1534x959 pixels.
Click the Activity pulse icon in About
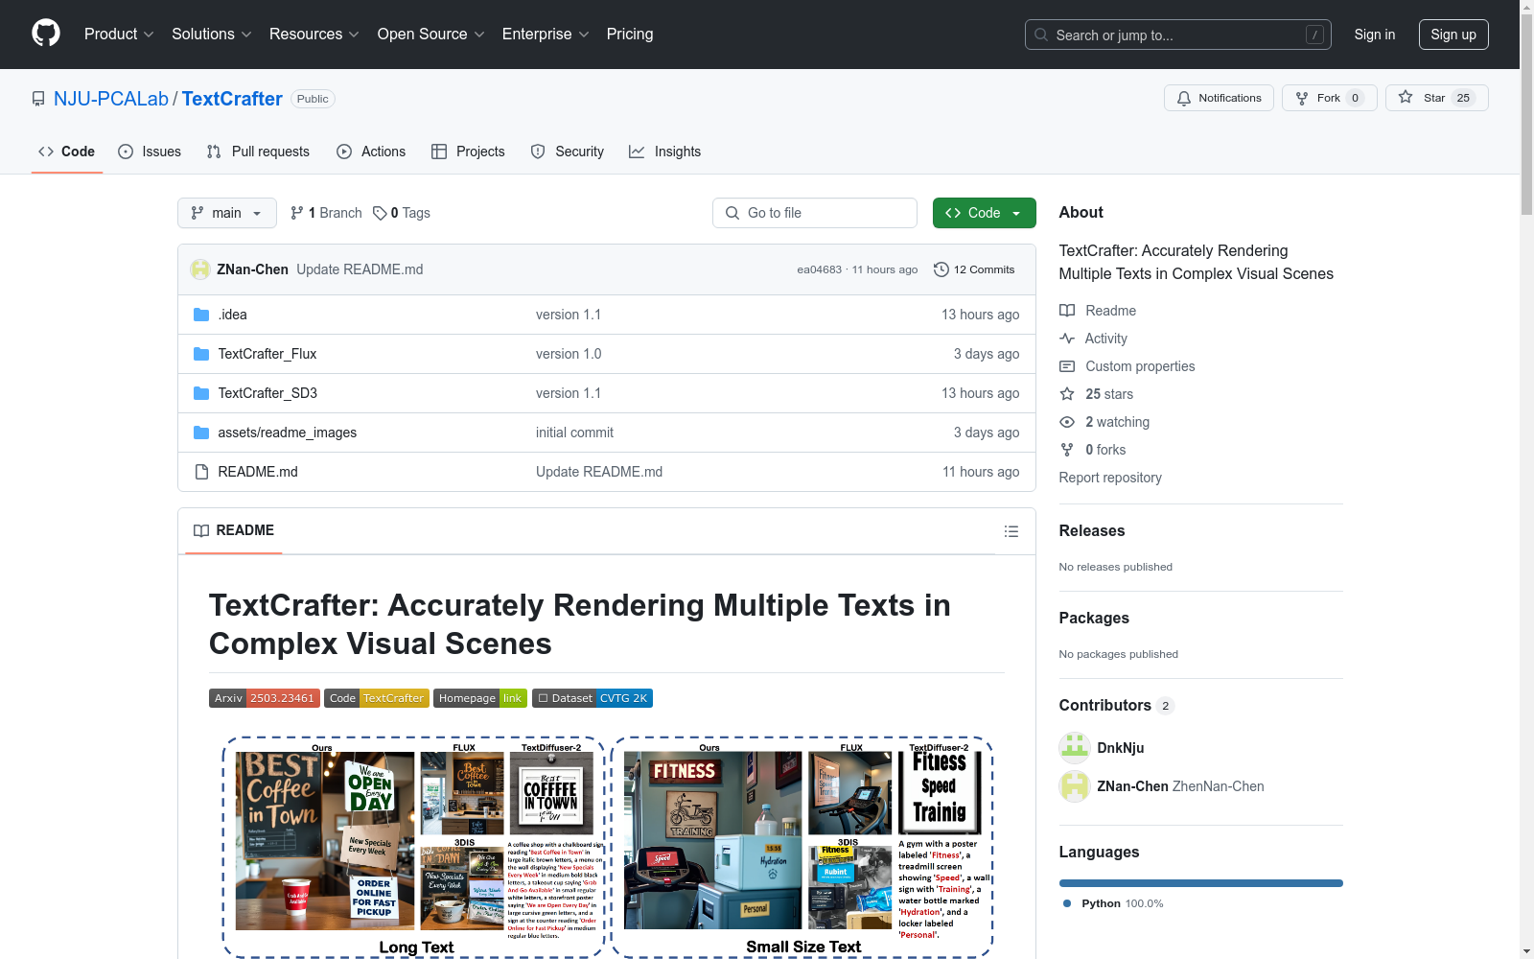coord(1067,339)
